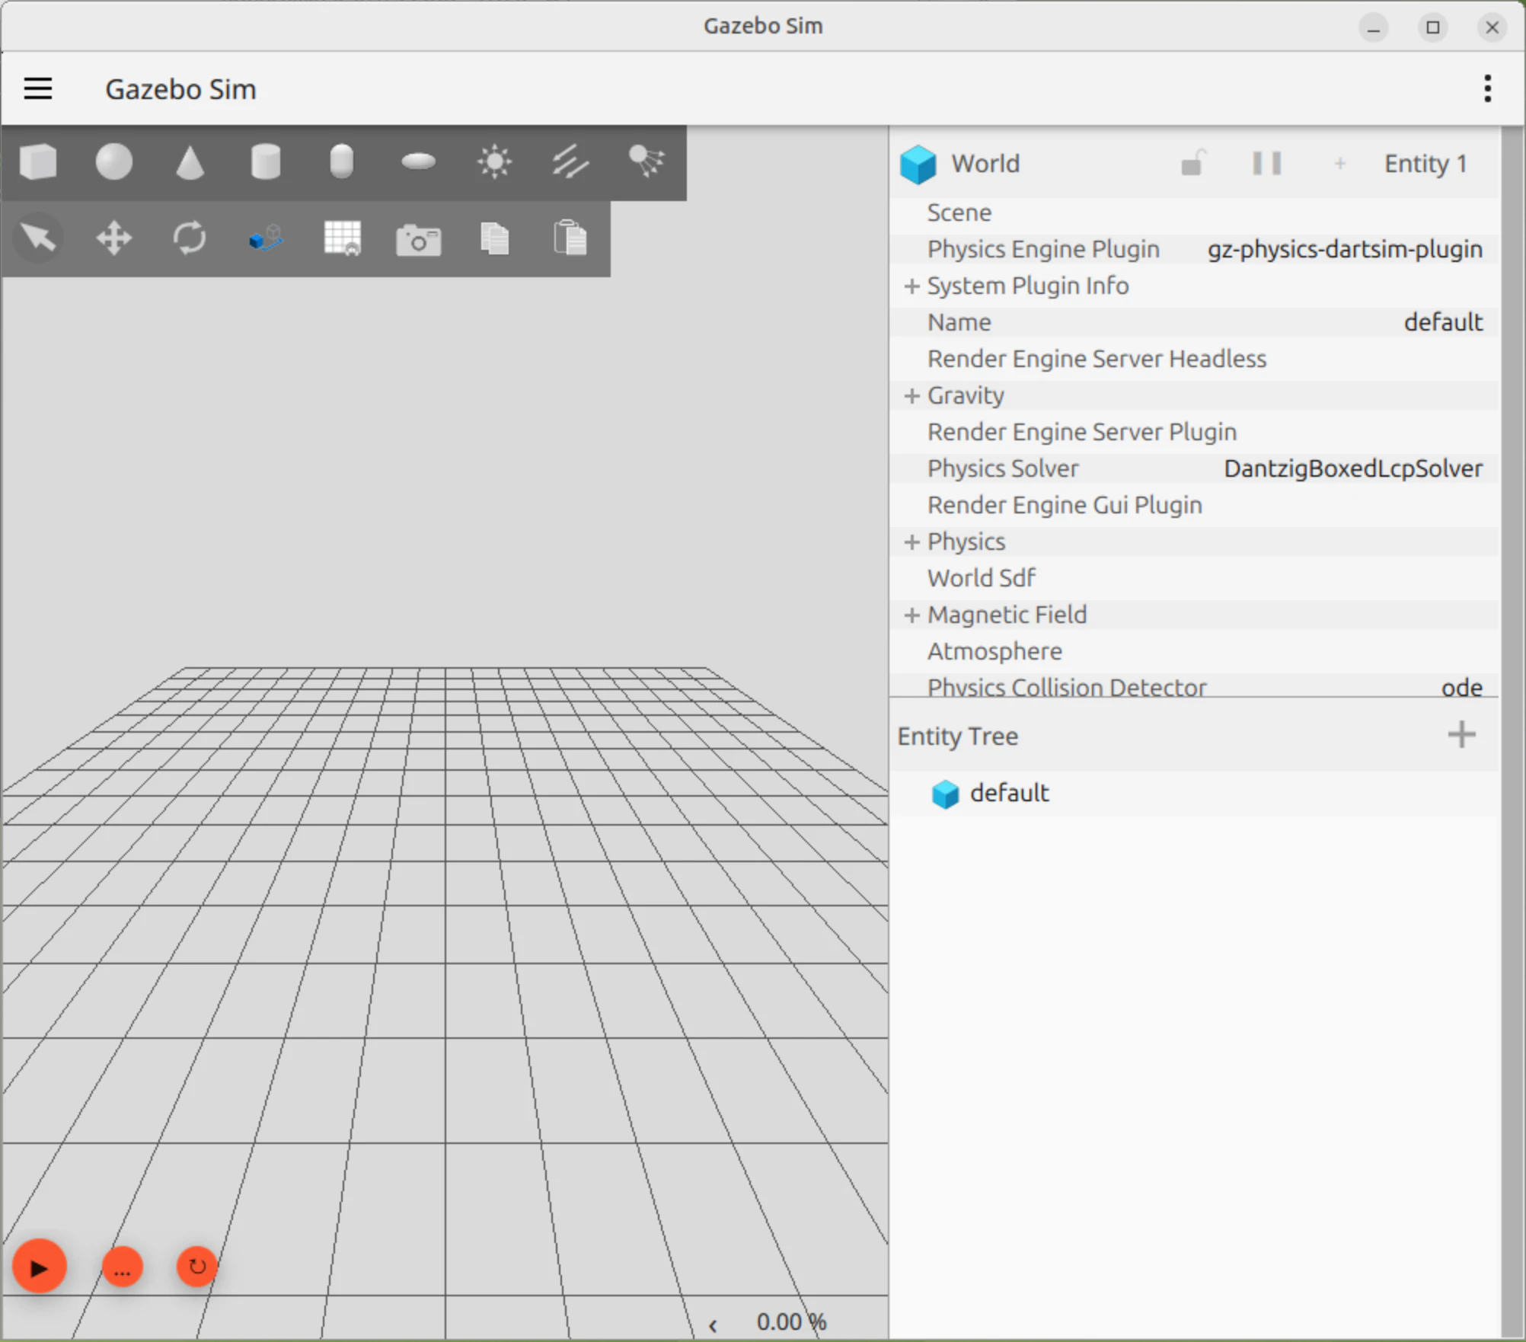Insert a cylinder shape

coord(266,162)
